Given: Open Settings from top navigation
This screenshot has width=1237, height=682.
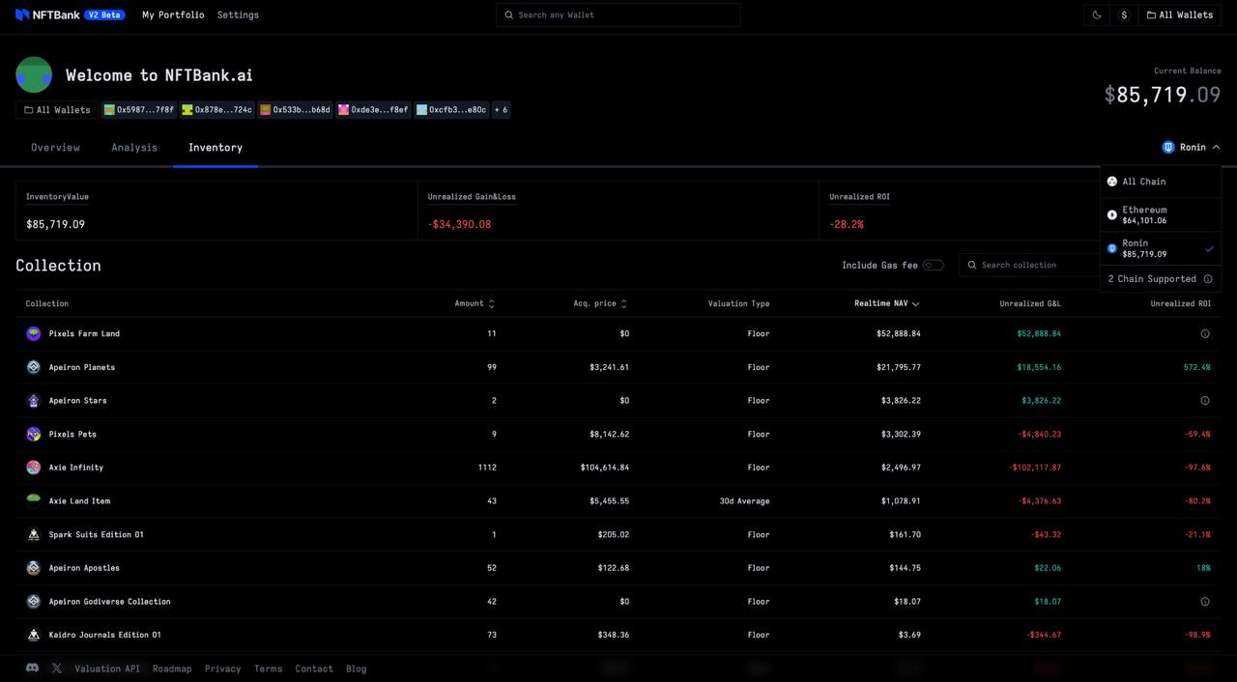Looking at the screenshot, I should (238, 14).
